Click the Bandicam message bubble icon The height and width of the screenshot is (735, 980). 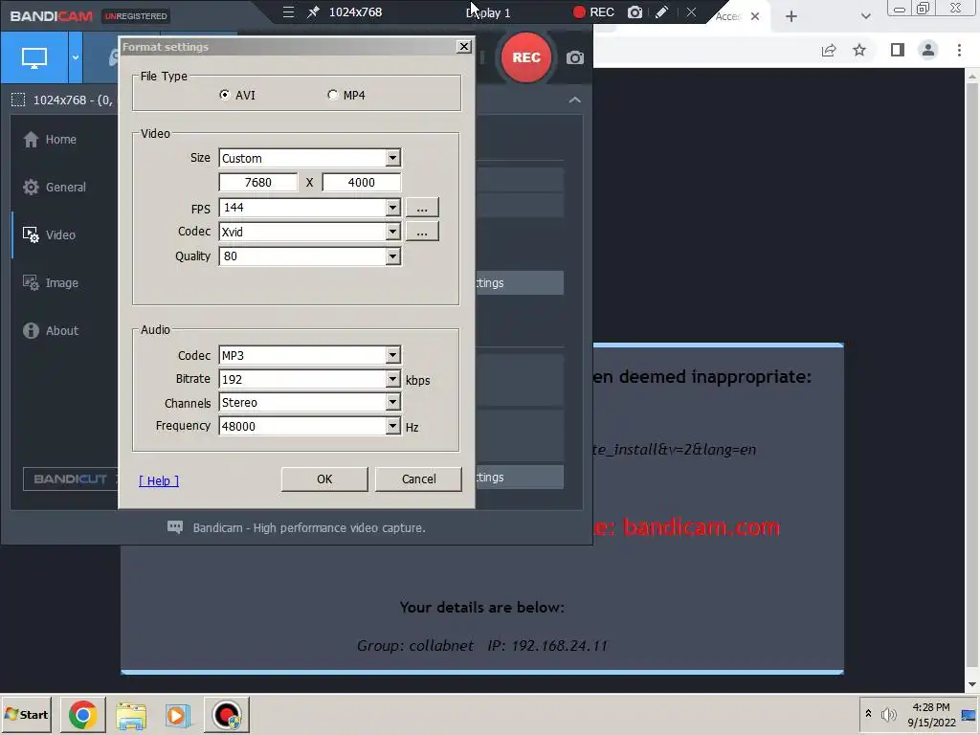[x=175, y=527]
